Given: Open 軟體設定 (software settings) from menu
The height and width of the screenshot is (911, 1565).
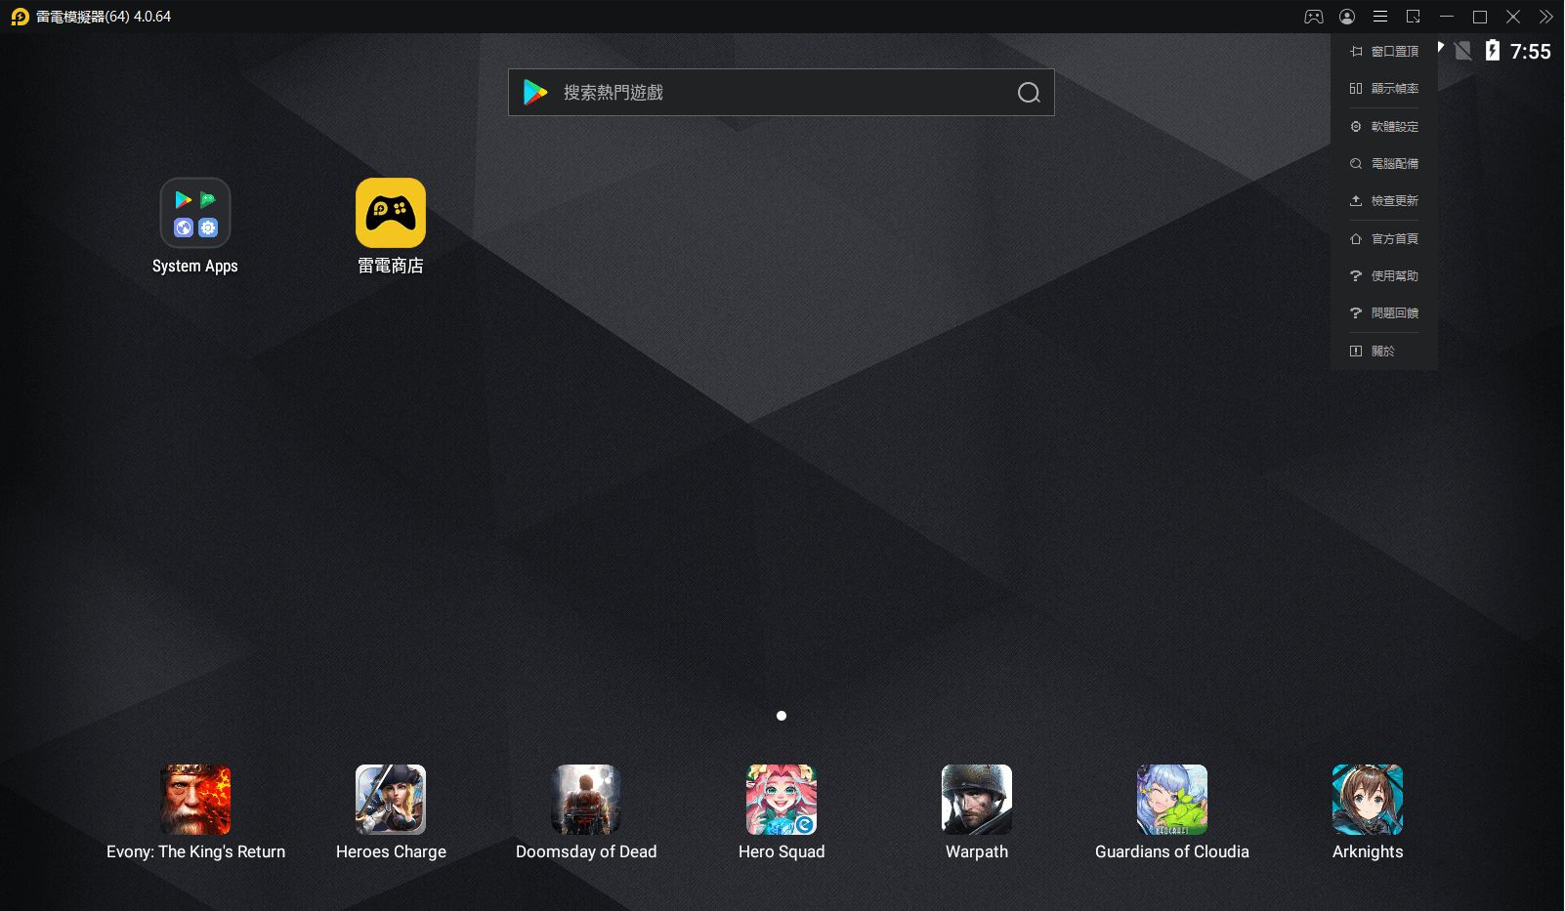Looking at the screenshot, I should pyautogui.click(x=1384, y=127).
